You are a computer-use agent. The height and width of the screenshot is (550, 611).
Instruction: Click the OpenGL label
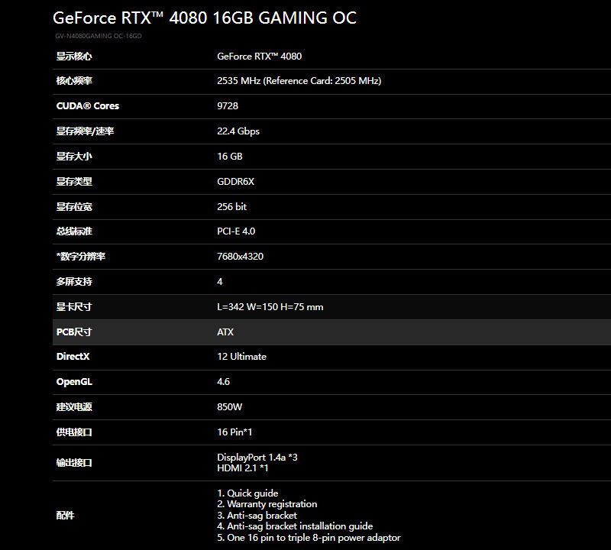click(74, 382)
